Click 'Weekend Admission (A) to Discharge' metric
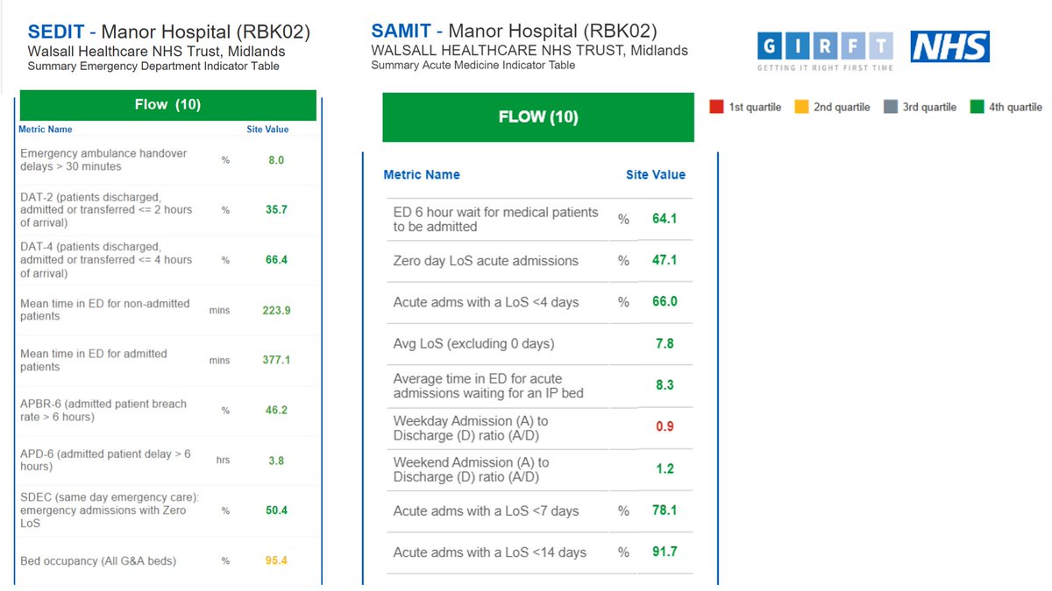 coord(471,469)
